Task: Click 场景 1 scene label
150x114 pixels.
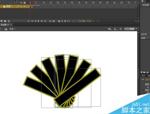Action: coord(12,29)
